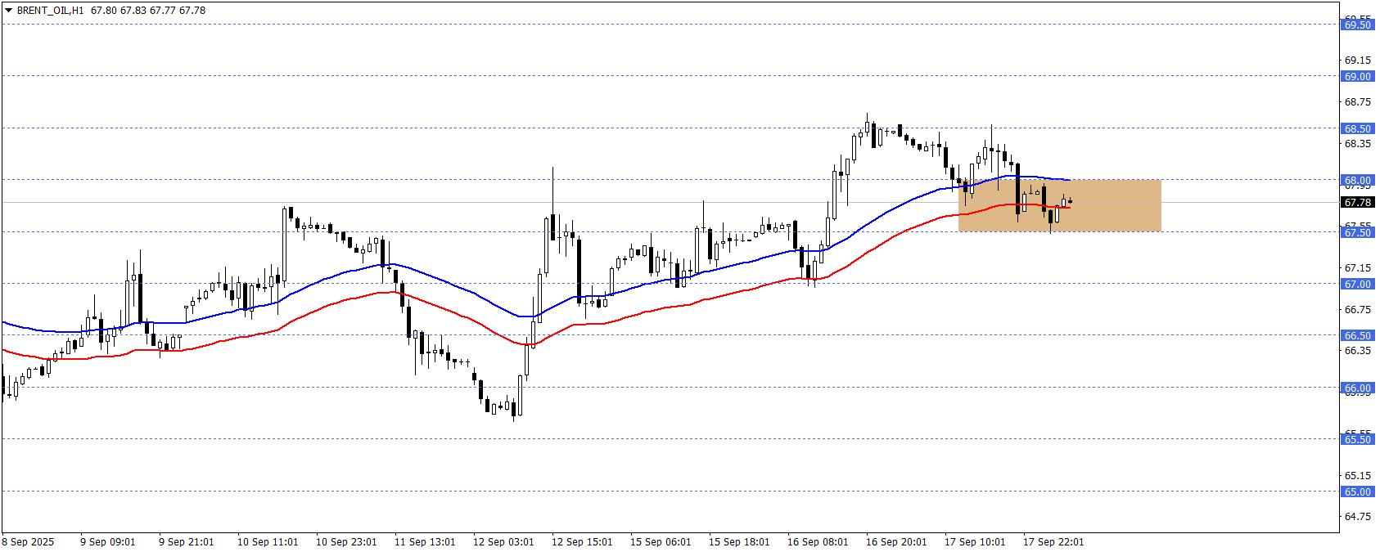Select the 68.00 level price label
1380x552 pixels.
coord(1357,180)
